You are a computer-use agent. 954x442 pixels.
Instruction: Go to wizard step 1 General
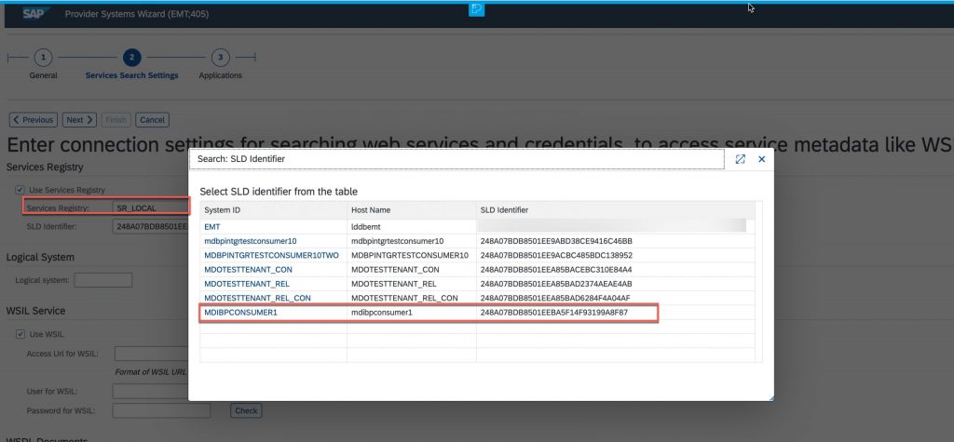[43, 58]
